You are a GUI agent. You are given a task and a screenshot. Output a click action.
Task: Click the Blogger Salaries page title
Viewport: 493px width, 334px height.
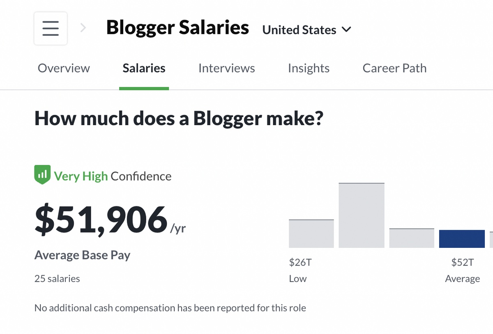click(177, 27)
